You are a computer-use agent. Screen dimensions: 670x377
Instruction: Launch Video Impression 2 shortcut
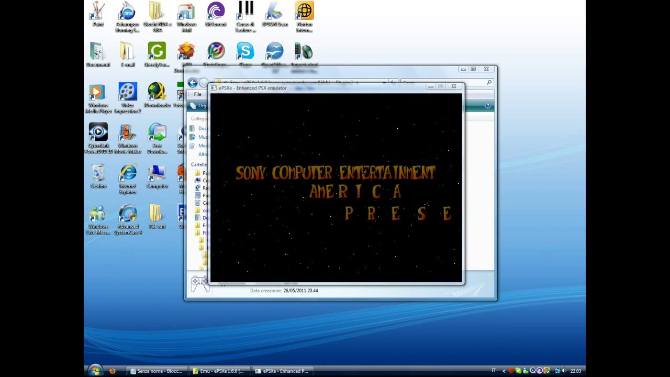(127, 98)
